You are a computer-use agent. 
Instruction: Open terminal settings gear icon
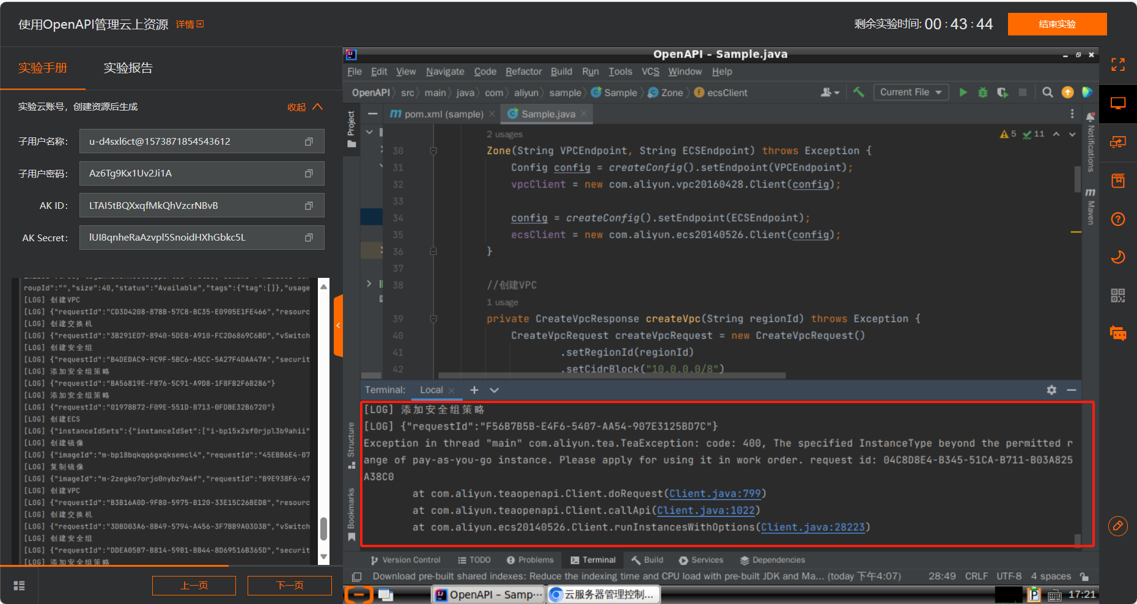[x=1051, y=390]
